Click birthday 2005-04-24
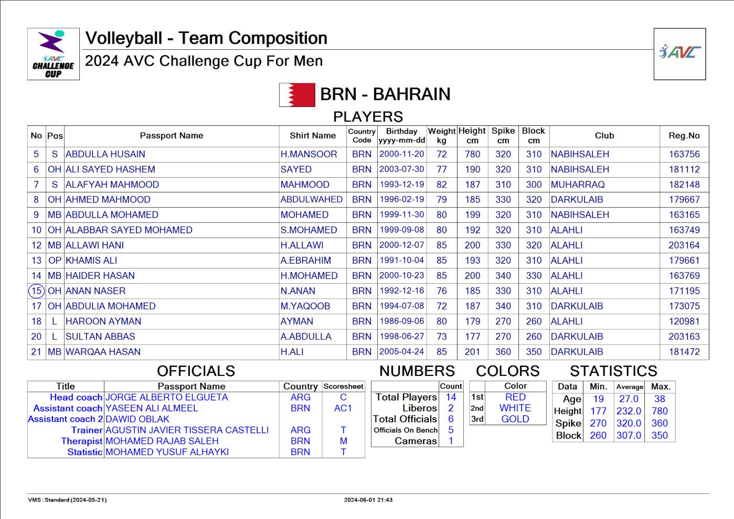 (x=401, y=352)
